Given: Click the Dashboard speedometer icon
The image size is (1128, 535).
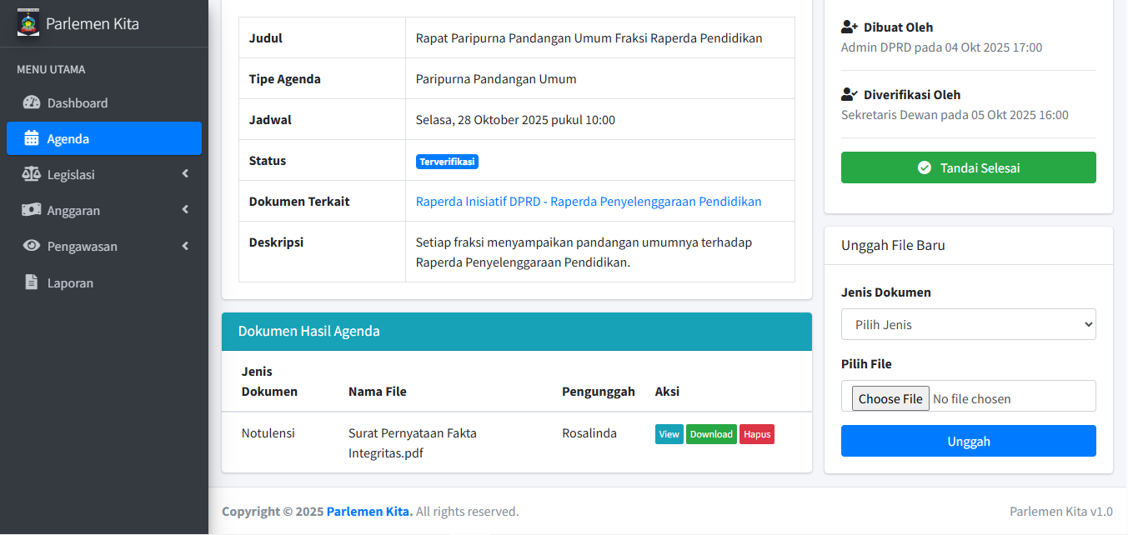Looking at the screenshot, I should point(32,102).
